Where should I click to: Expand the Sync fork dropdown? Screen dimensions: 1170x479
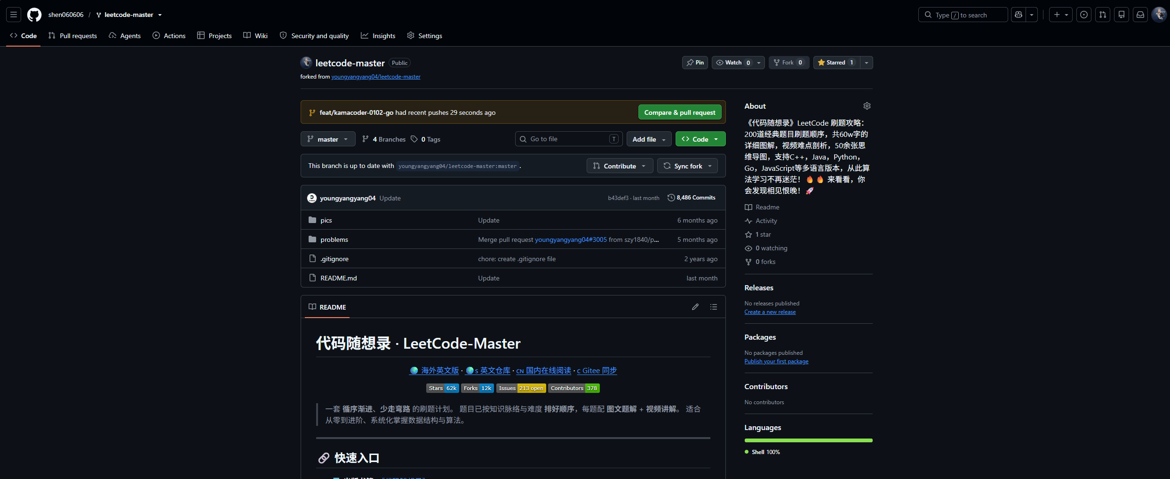point(687,166)
